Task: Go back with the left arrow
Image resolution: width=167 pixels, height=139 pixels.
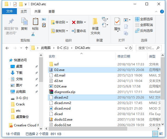Action: (7, 48)
